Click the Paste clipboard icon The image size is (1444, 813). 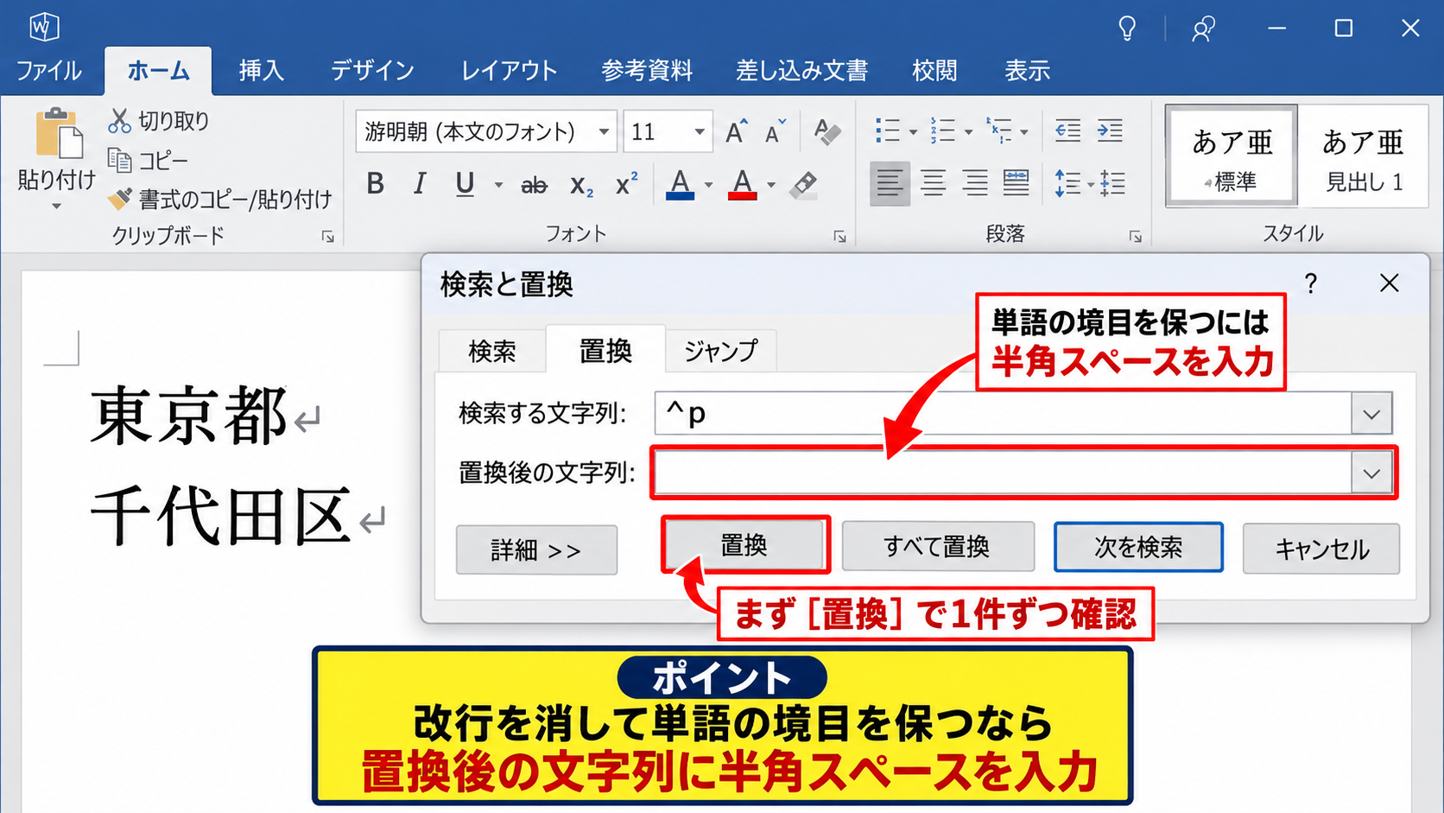click(x=59, y=134)
